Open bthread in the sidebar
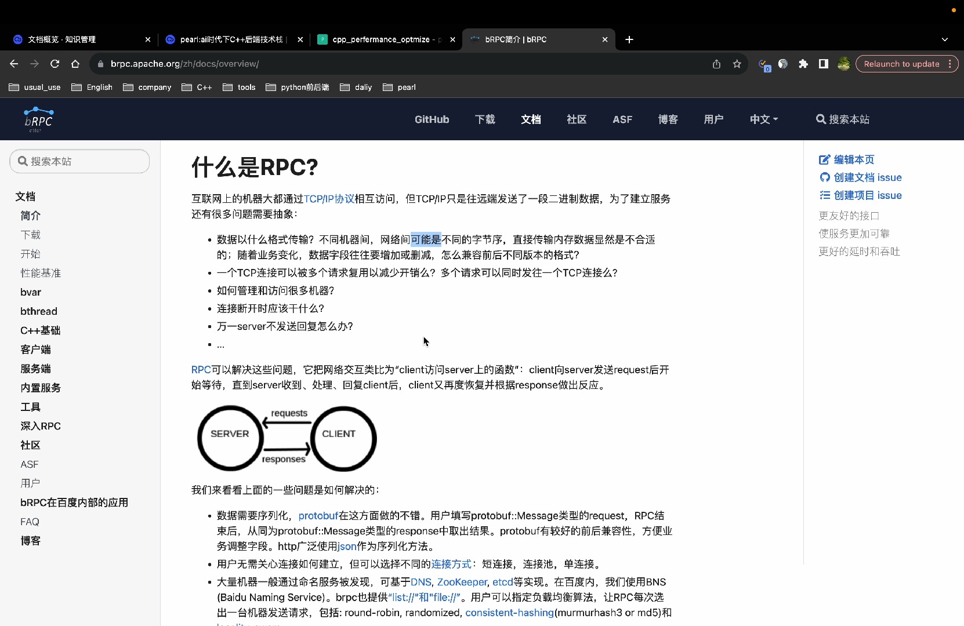This screenshot has width=964, height=626. pyautogui.click(x=39, y=311)
